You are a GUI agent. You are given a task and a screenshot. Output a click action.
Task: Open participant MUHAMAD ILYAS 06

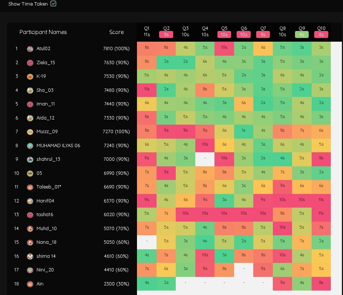58,146
